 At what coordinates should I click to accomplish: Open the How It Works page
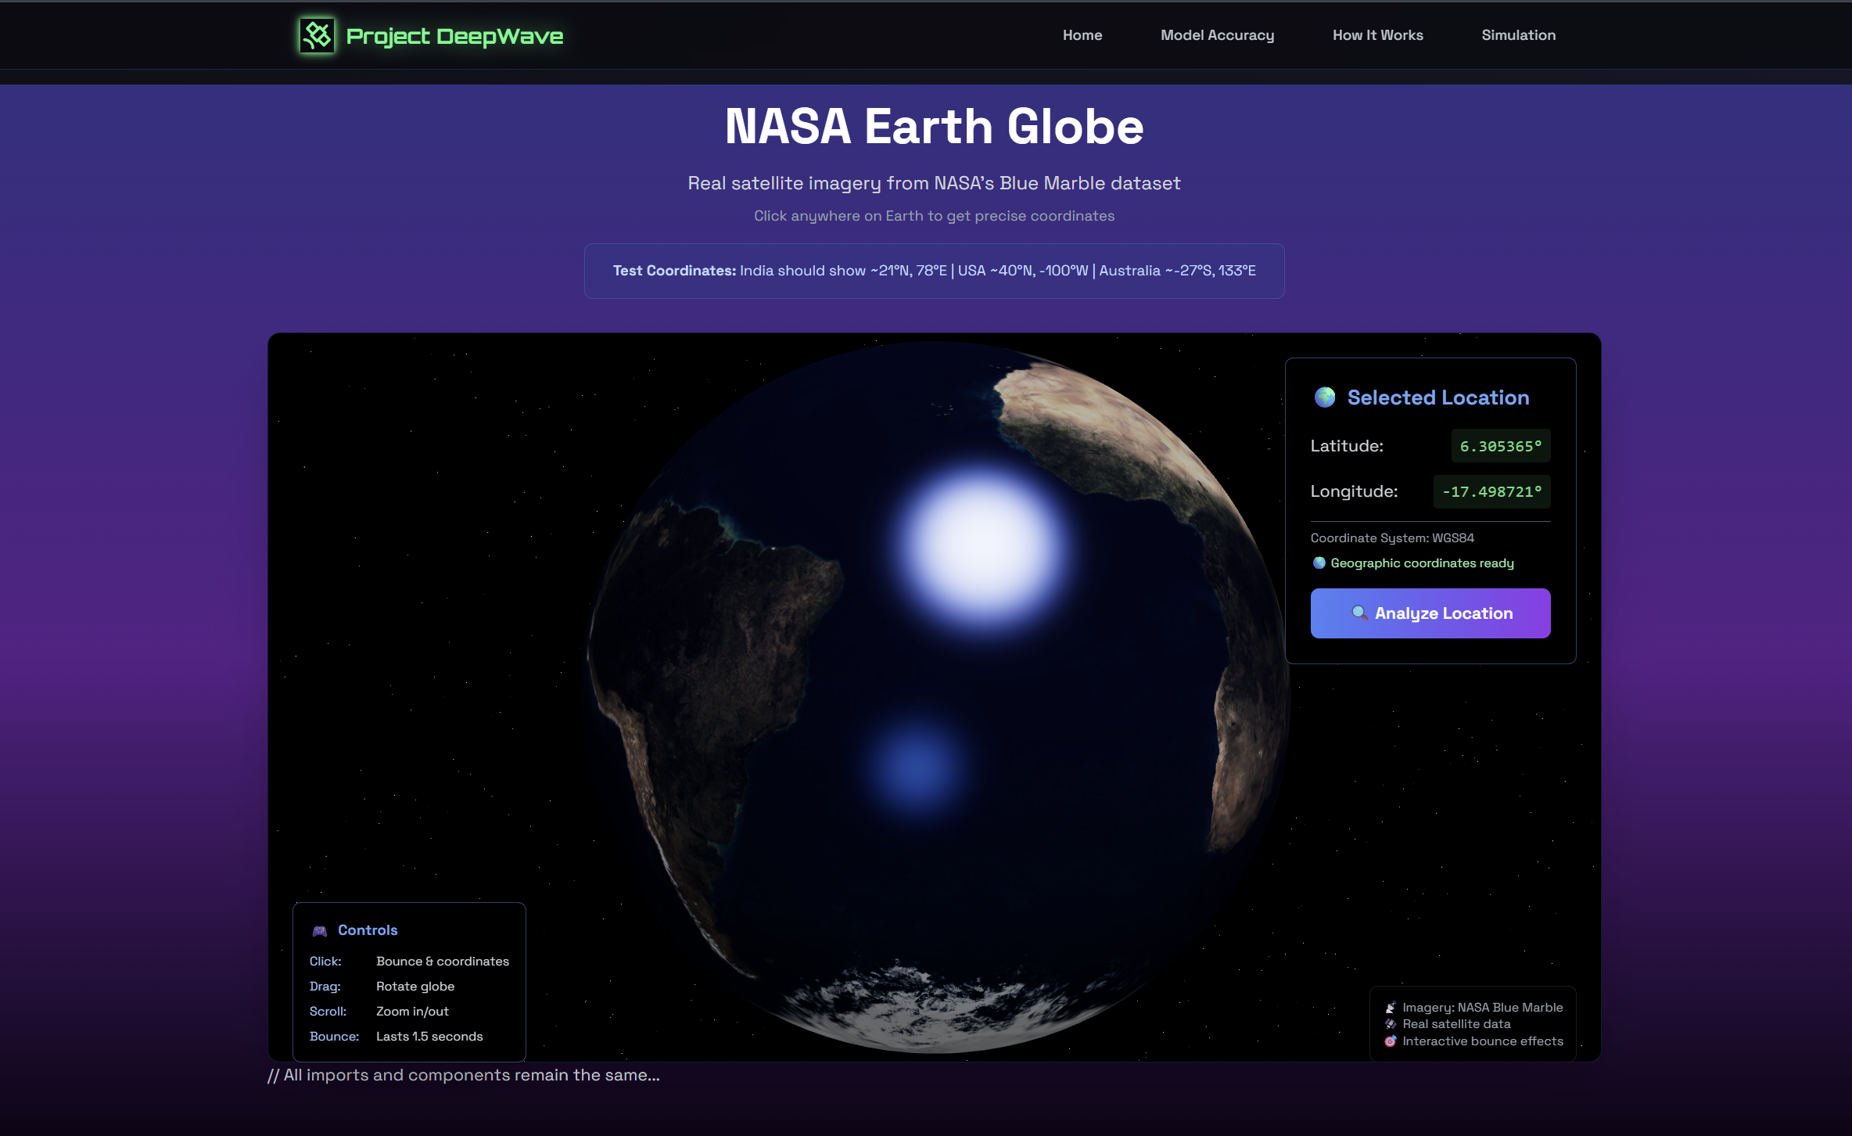point(1377,35)
